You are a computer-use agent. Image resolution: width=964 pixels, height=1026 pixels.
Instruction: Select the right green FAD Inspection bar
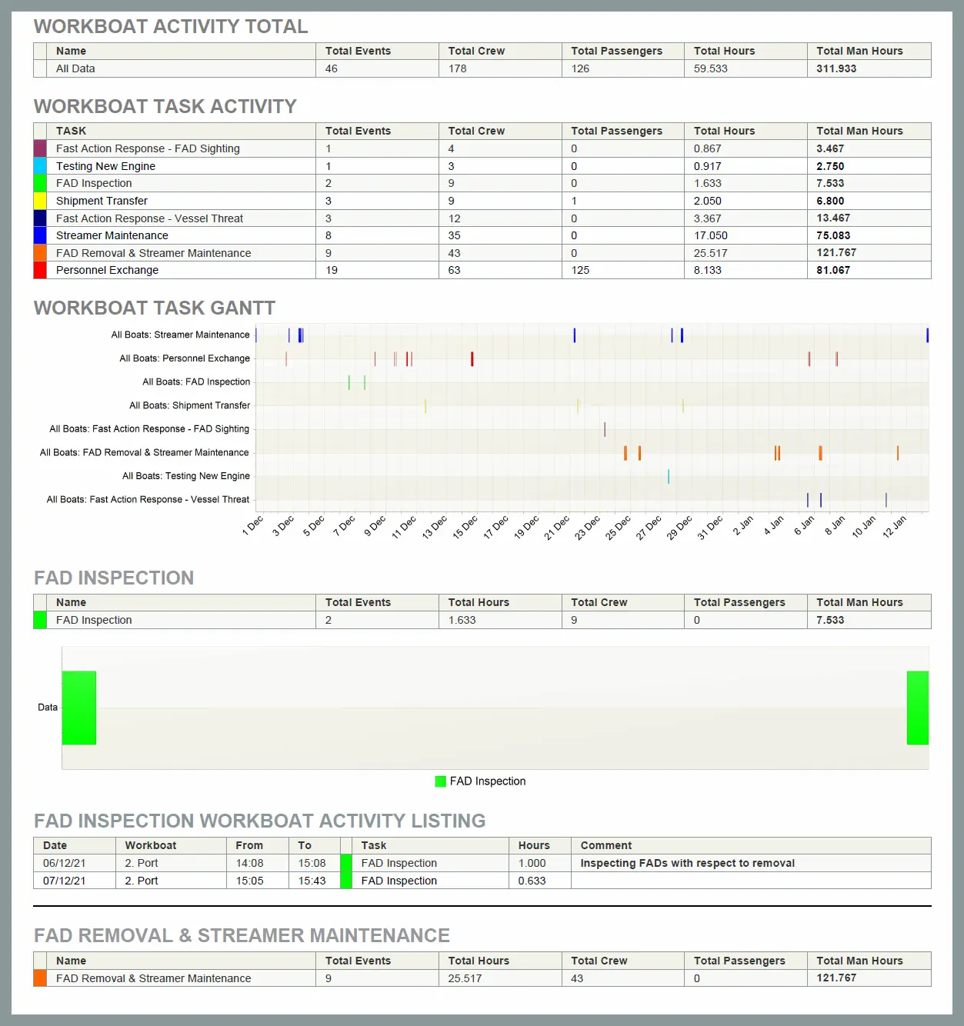coord(918,708)
